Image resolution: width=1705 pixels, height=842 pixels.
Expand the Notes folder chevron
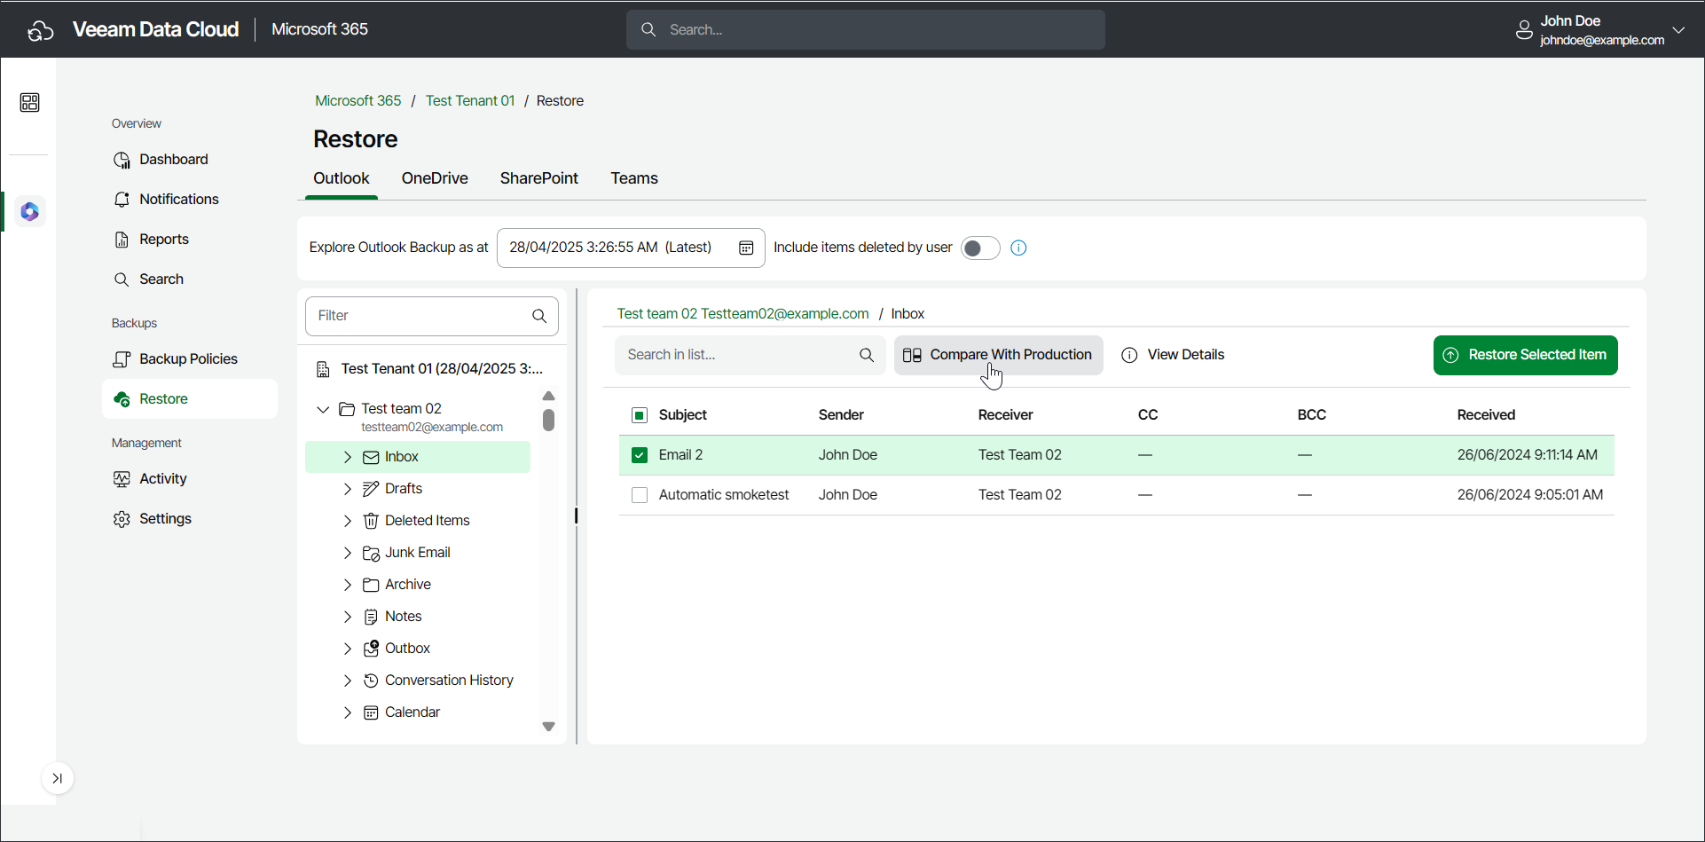coord(348,617)
